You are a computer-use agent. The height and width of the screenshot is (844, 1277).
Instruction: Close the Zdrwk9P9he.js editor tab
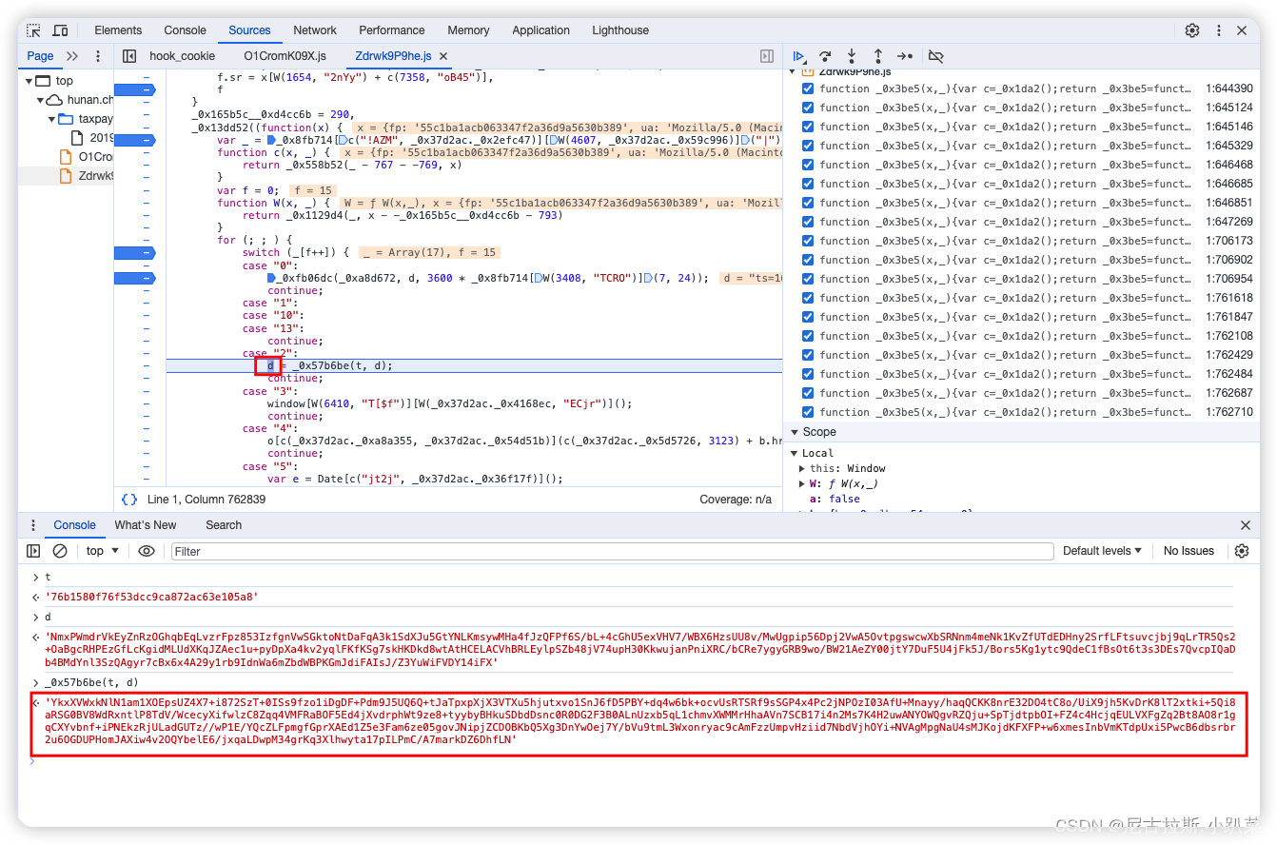[x=443, y=56]
